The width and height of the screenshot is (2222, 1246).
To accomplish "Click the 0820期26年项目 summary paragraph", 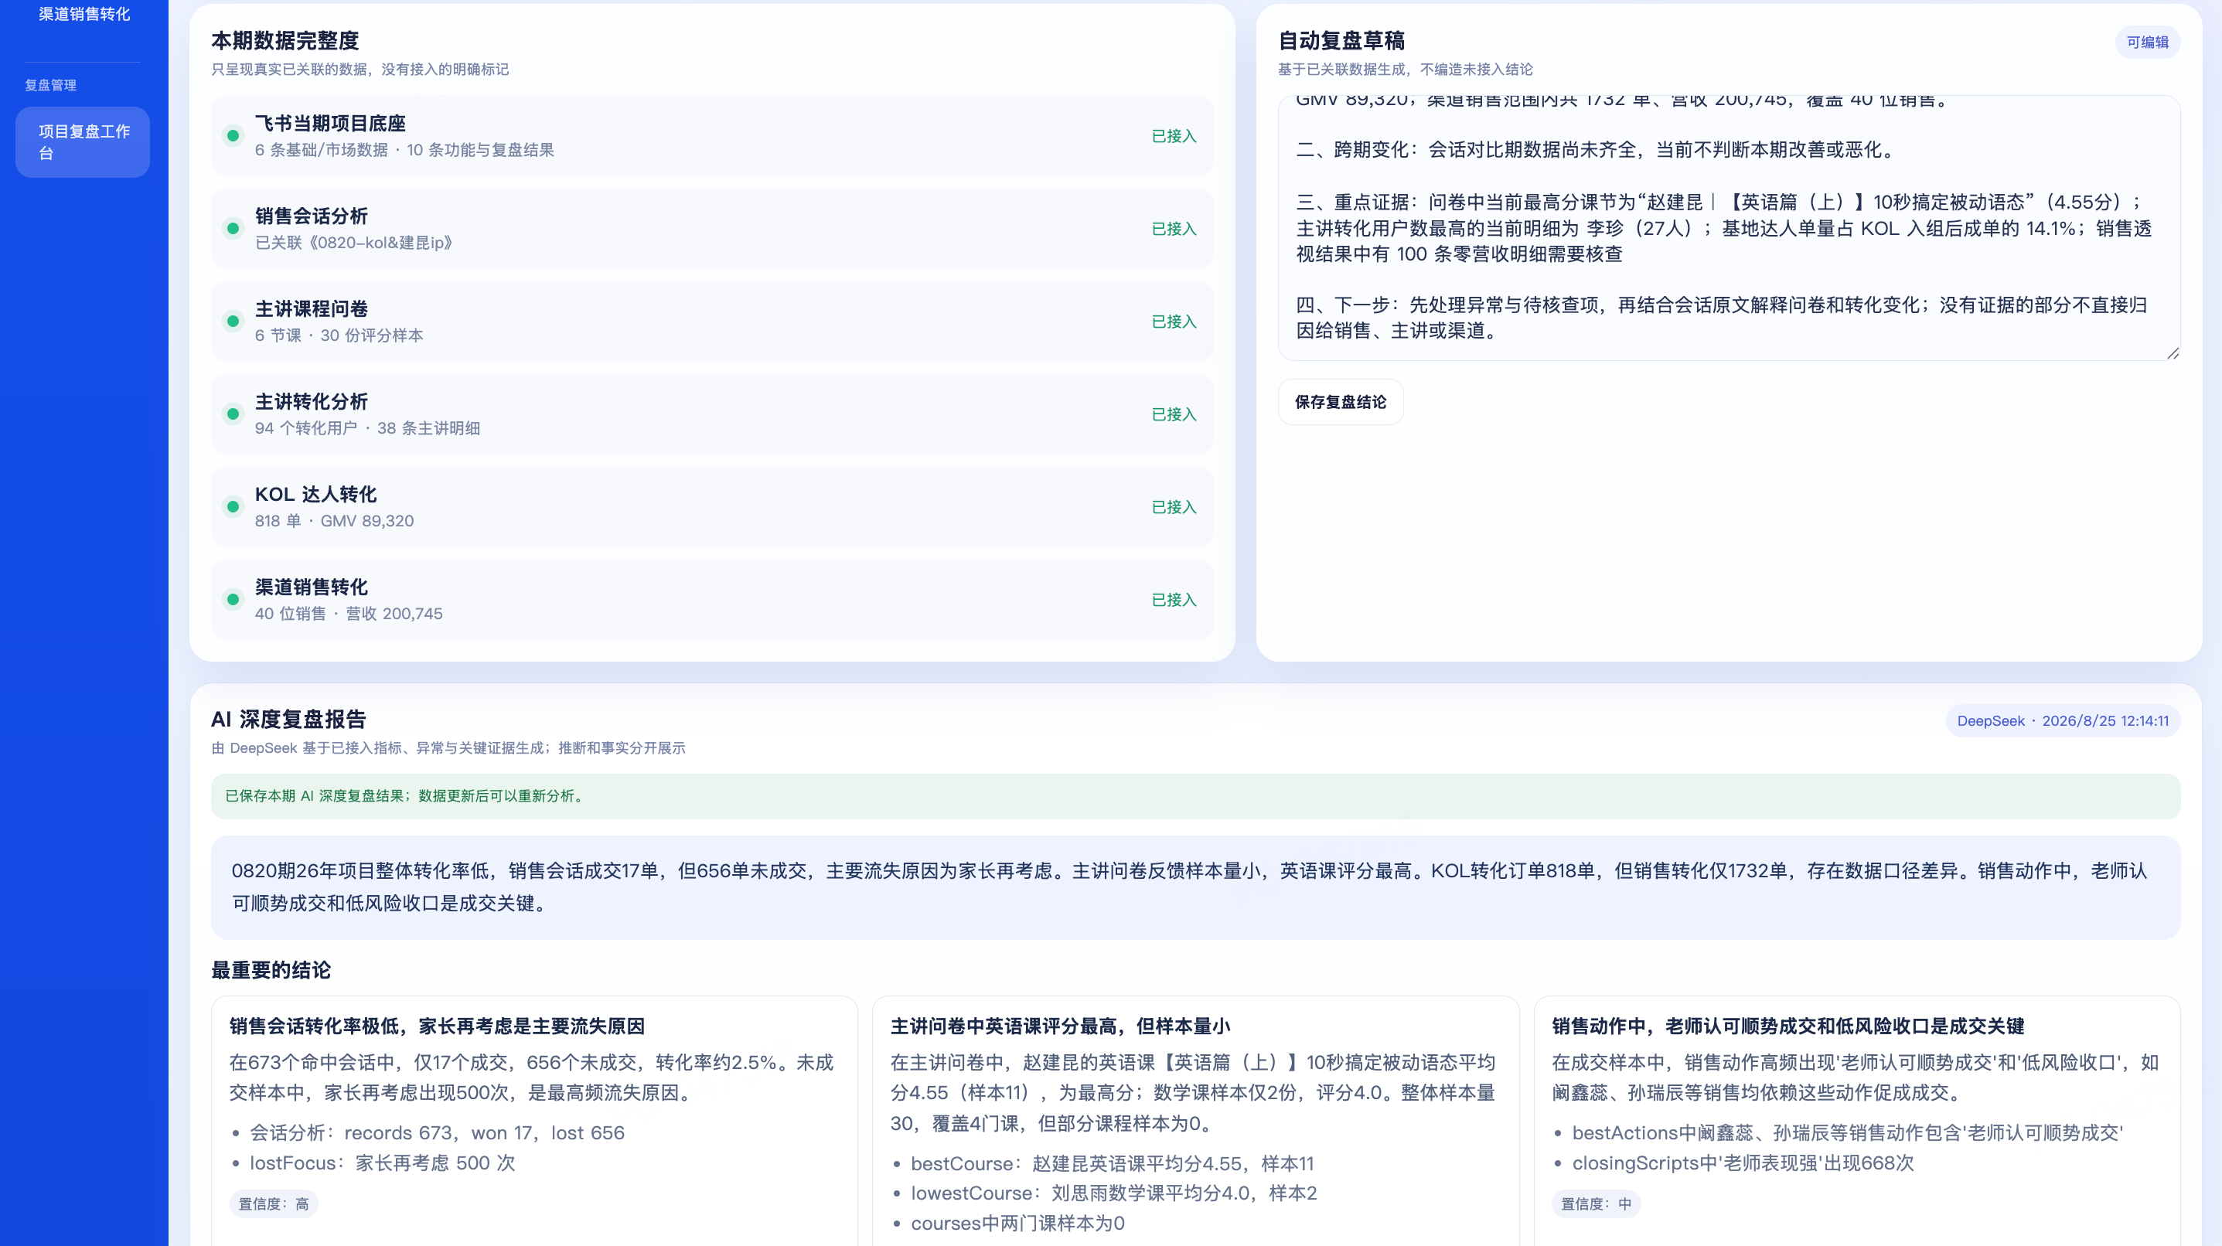I will coord(1195,887).
